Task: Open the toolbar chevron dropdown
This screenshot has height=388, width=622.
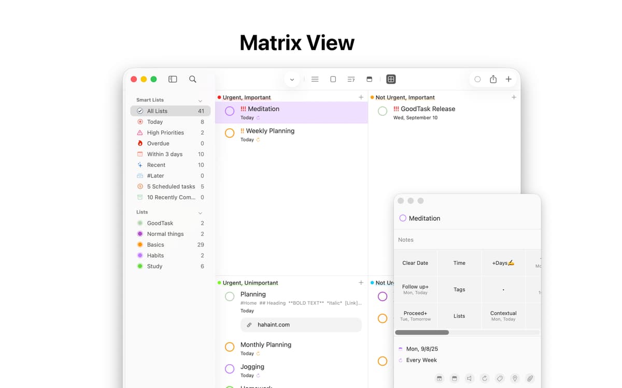Action: pyautogui.click(x=292, y=79)
